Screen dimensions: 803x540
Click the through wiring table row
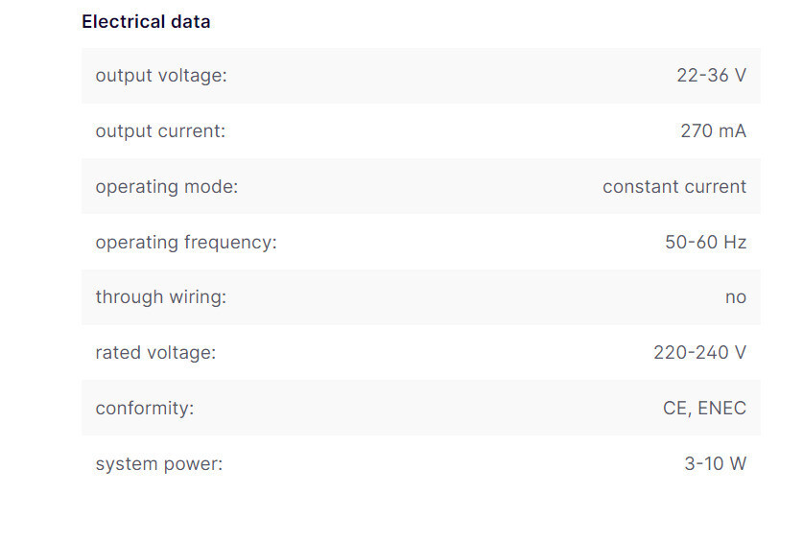421,297
